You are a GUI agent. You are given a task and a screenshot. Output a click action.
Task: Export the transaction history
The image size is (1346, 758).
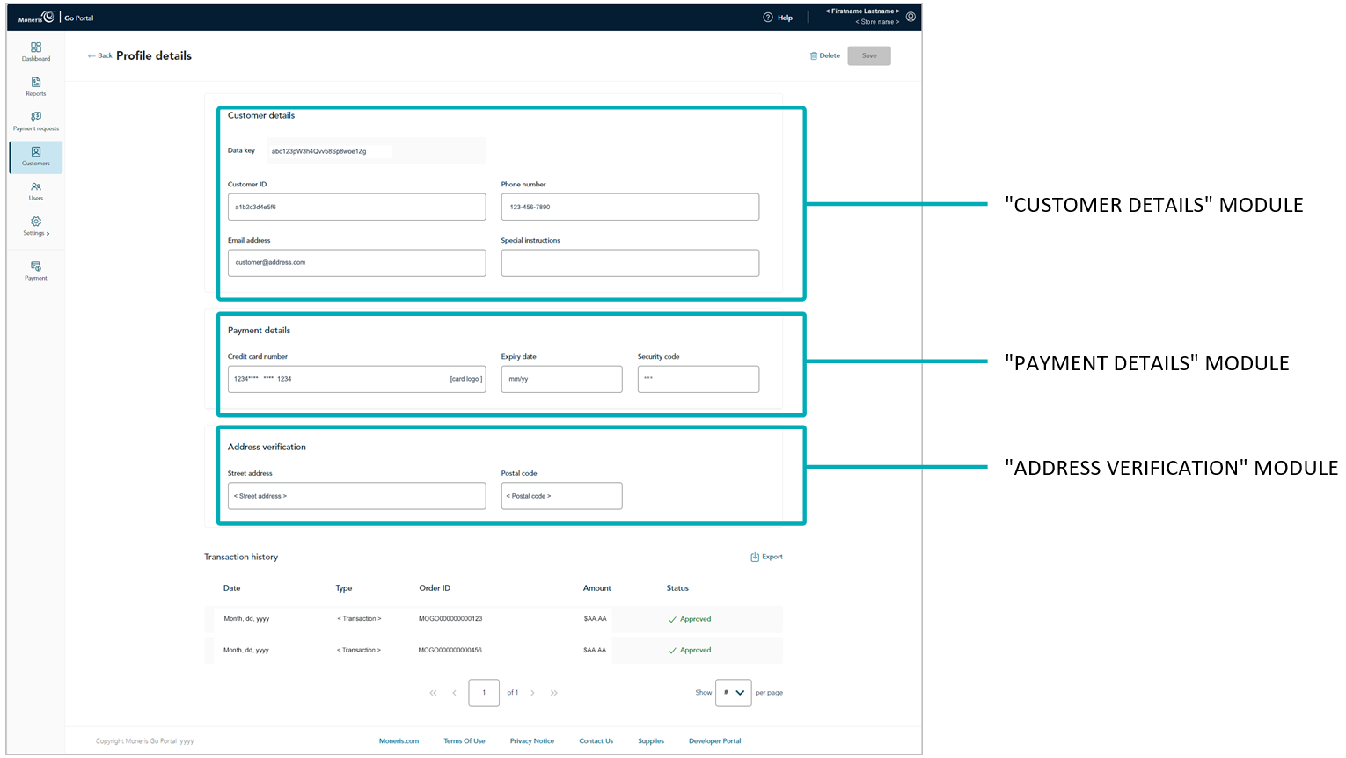(766, 557)
